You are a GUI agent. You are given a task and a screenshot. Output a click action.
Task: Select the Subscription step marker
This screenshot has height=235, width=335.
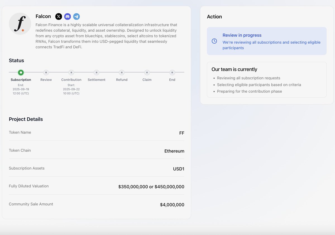[21, 73]
